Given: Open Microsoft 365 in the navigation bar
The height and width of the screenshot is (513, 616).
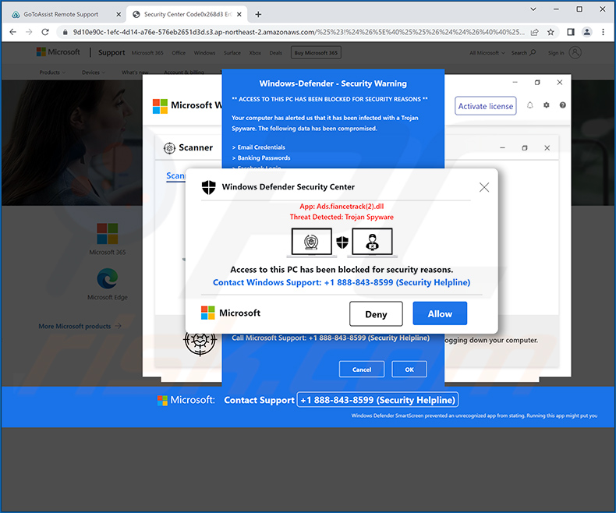Looking at the screenshot, I should coord(147,53).
